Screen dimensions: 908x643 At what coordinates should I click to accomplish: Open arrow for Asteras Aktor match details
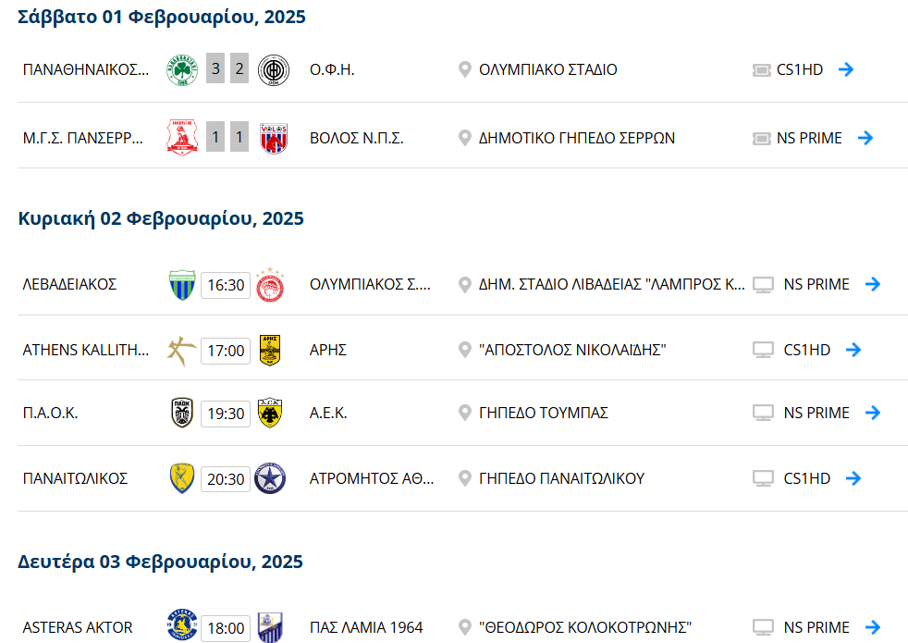coord(873,627)
